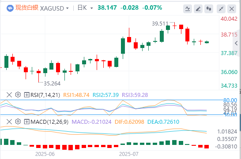Click the 2025-07 date axis label

click(129, 154)
